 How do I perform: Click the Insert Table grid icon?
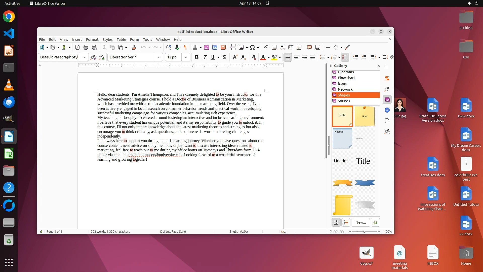pos(195,47)
